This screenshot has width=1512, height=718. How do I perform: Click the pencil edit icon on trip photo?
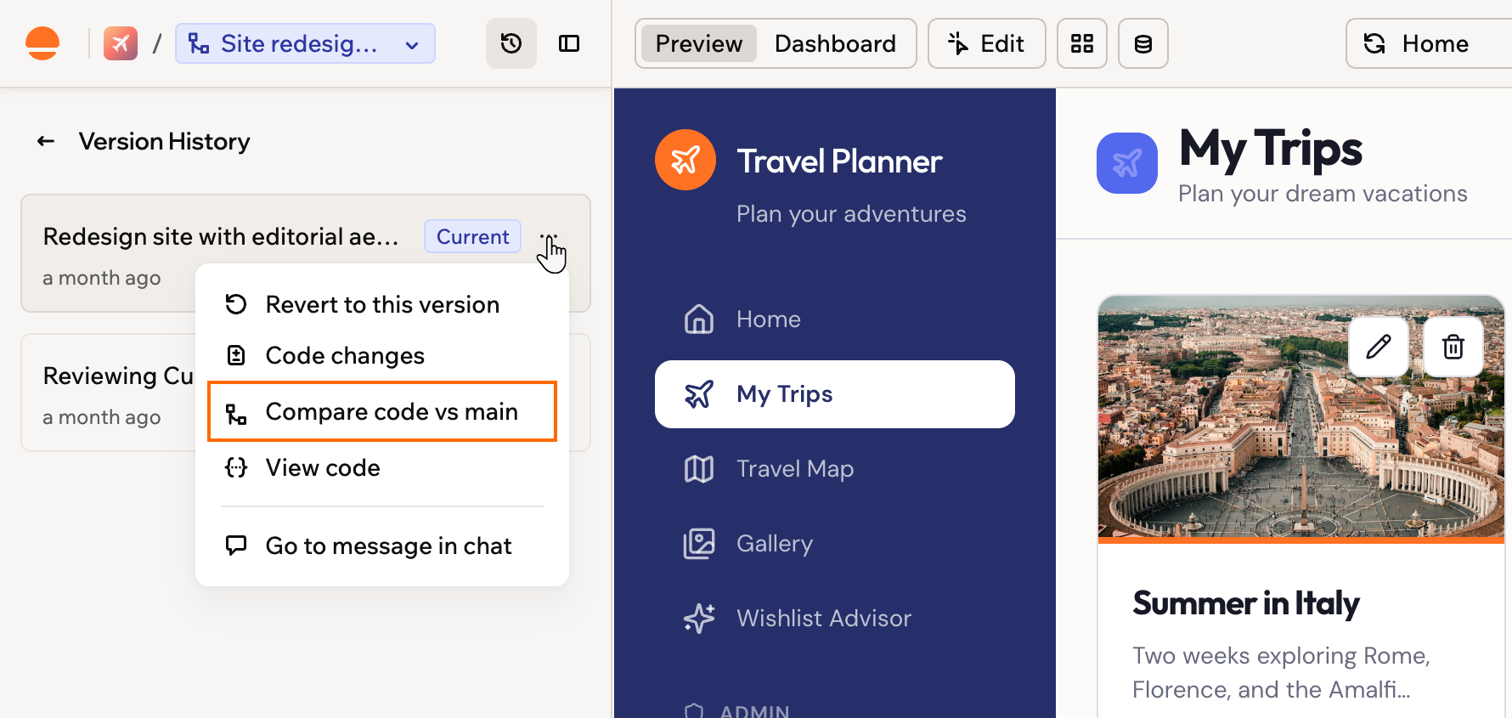[x=1379, y=347]
